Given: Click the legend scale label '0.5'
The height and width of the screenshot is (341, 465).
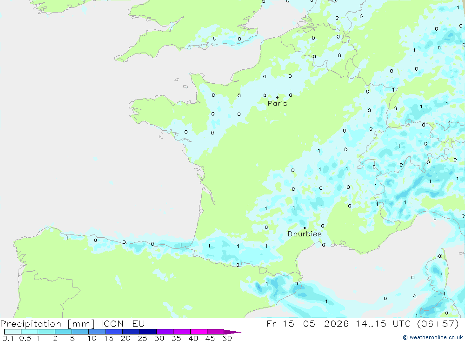Looking at the screenshot, I should tap(25, 338).
